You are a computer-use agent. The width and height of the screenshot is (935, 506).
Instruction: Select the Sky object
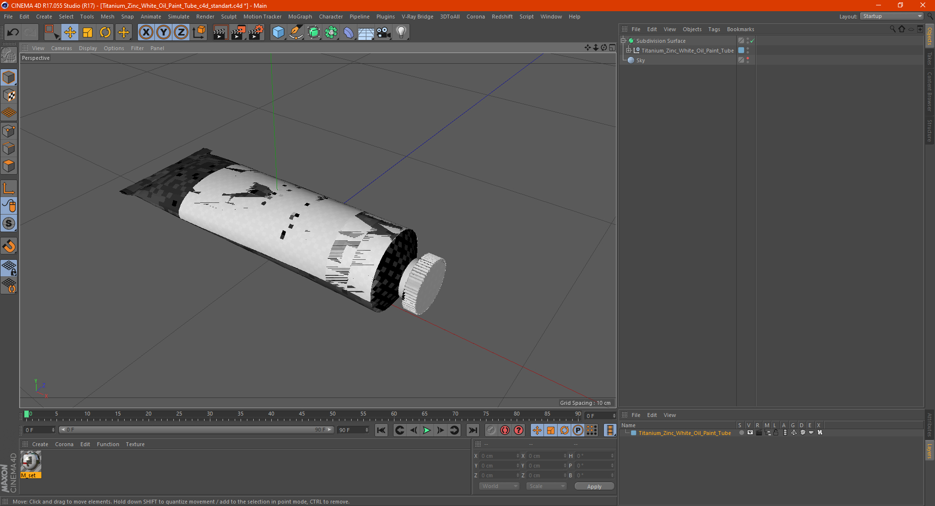pyautogui.click(x=640, y=60)
